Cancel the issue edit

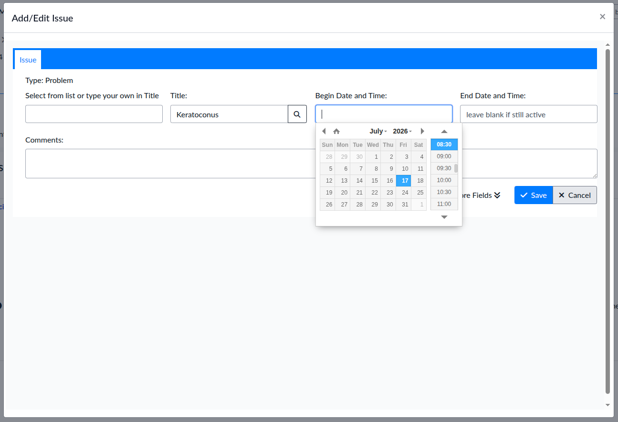coord(575,195)
